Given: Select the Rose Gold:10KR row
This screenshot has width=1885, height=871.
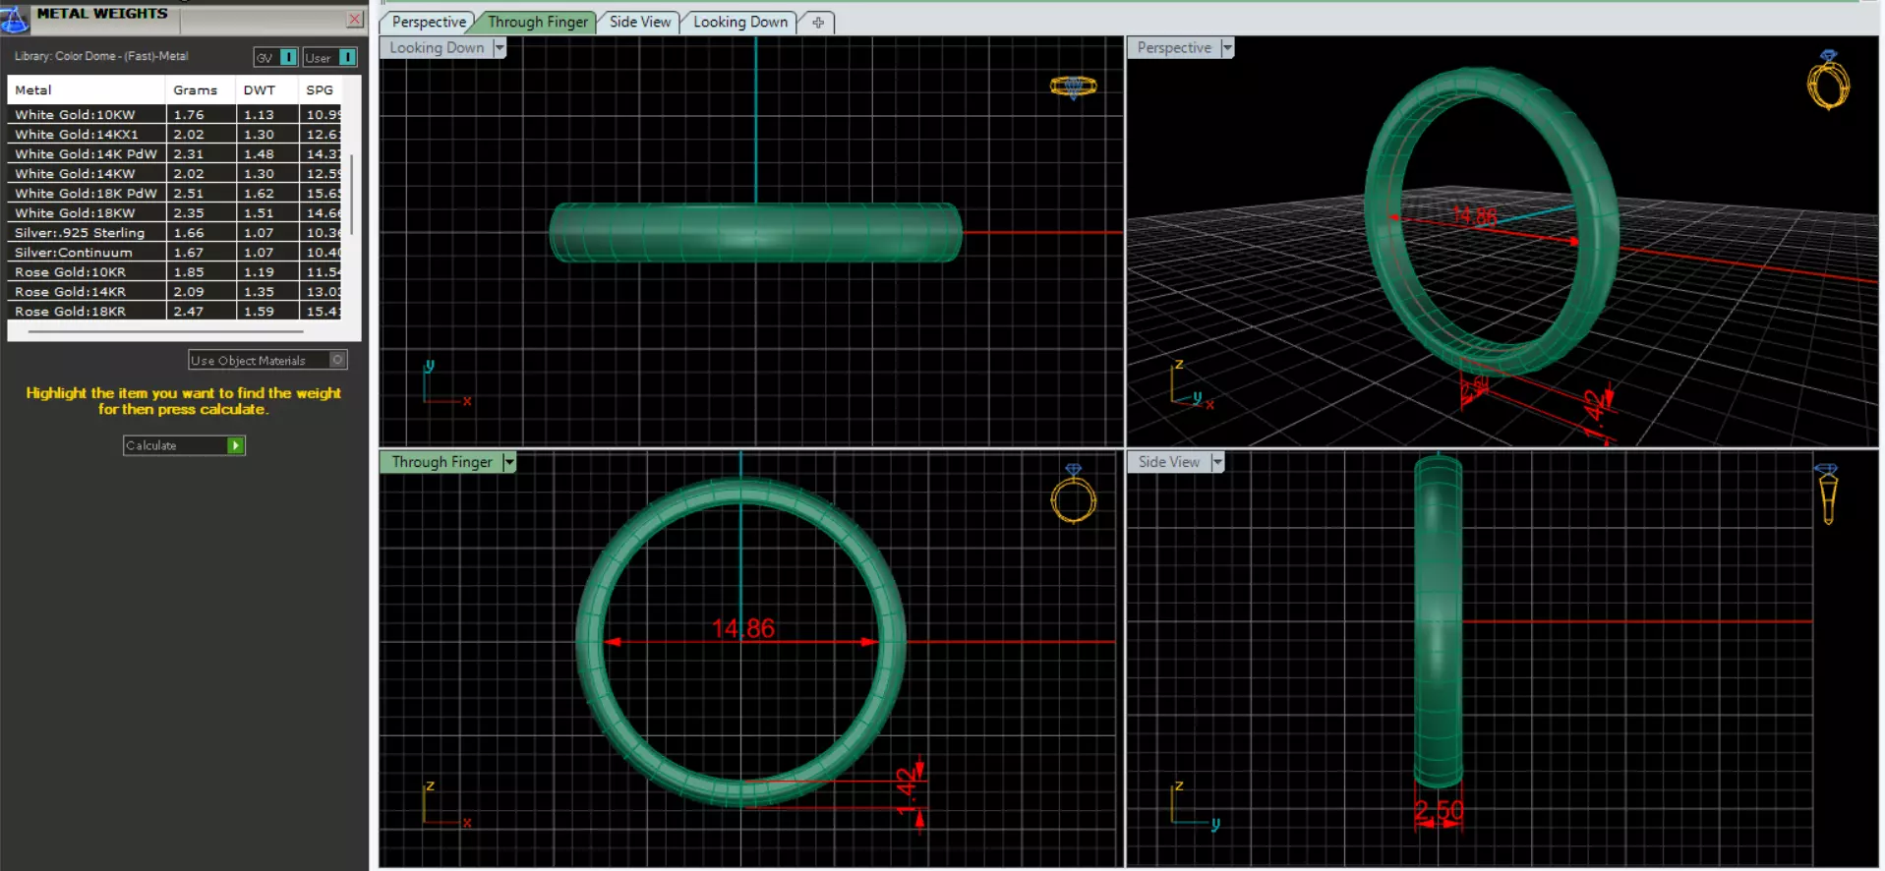Looking at the screenshot, I should 174,271.
